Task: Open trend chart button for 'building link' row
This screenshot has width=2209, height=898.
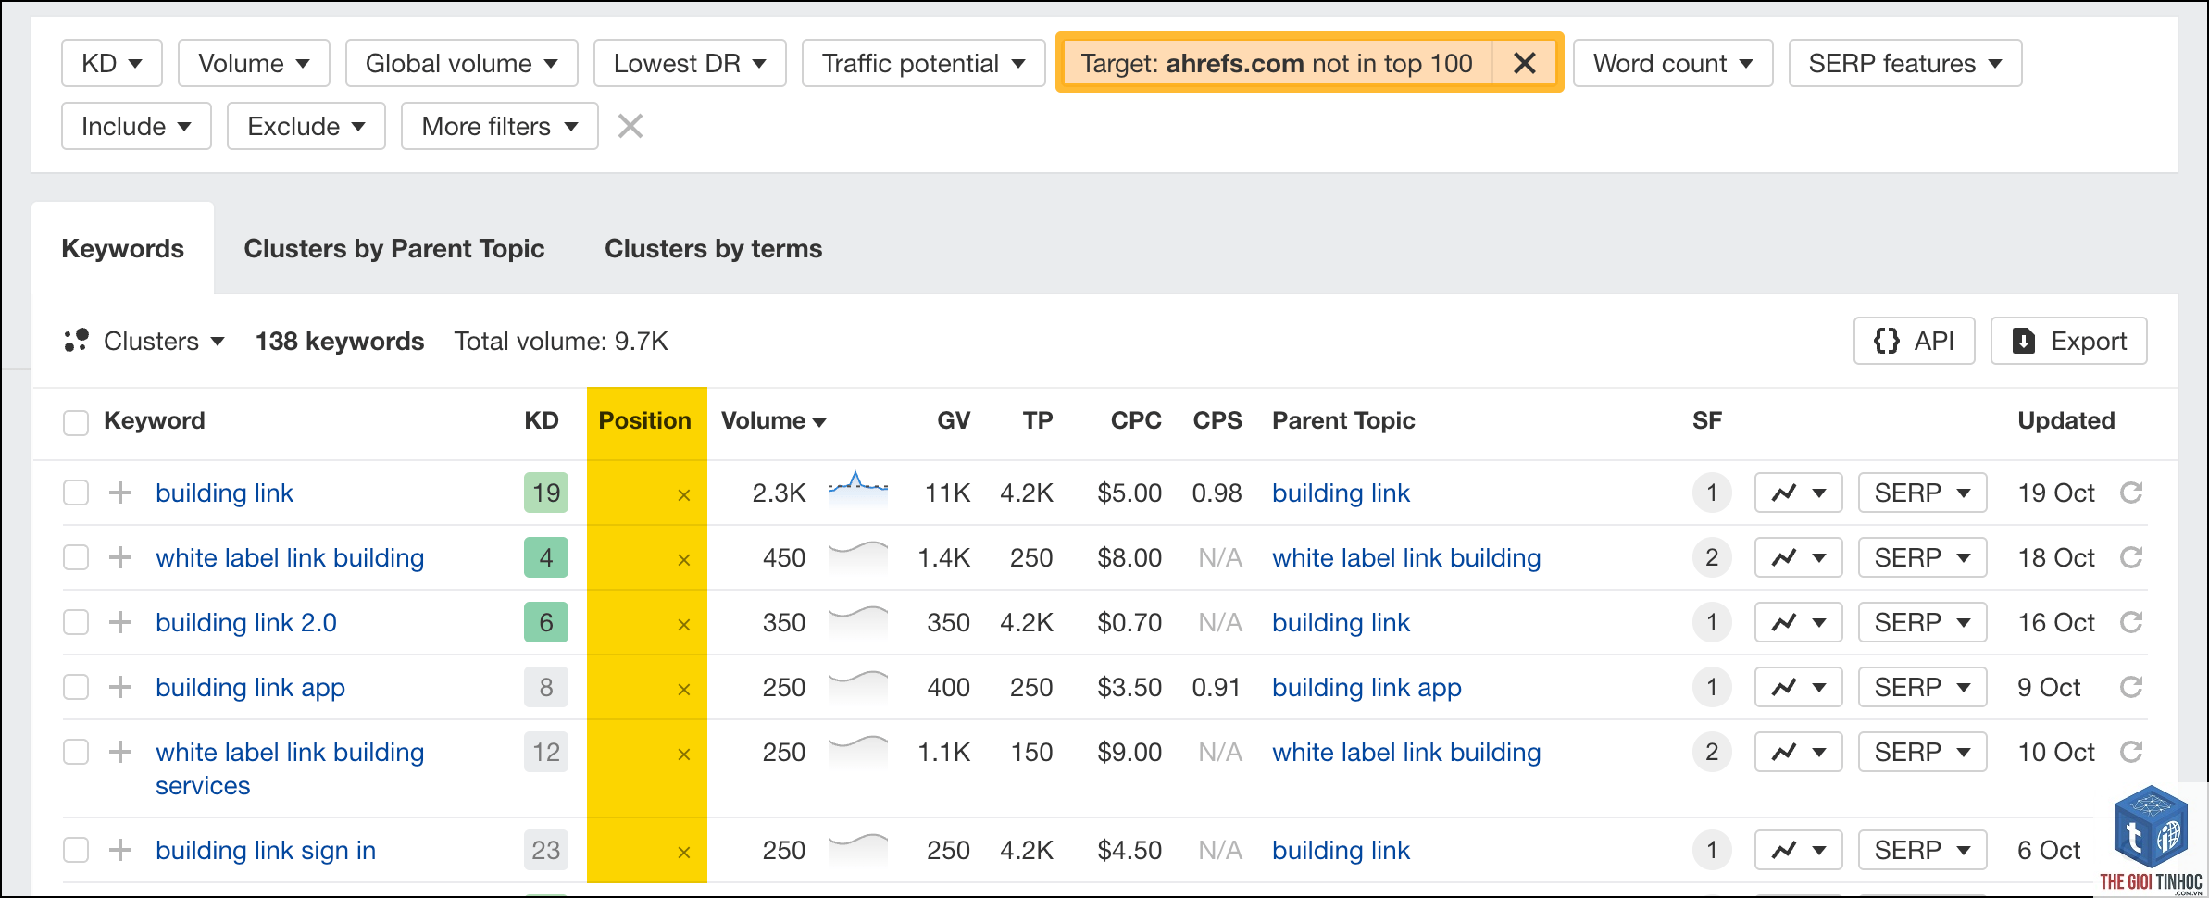Action: tap(1798, 493)
